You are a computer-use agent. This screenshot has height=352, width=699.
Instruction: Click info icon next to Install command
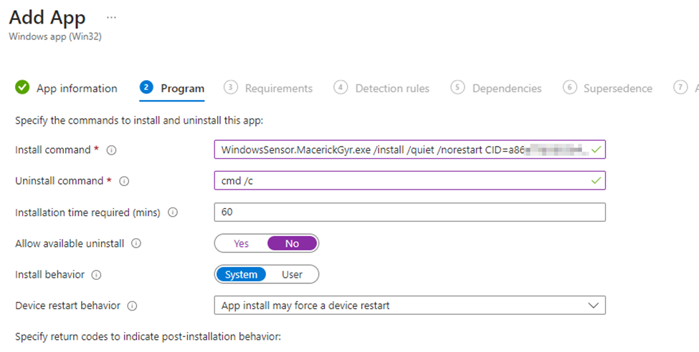(111, 150)
